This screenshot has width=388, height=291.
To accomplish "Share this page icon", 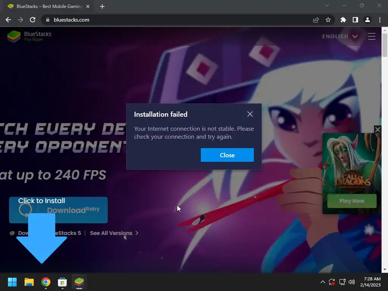I will pos(316,20).
